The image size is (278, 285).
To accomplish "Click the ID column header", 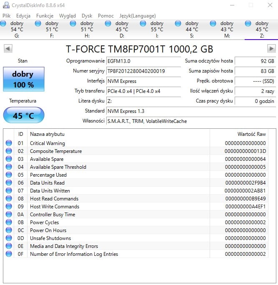I will pos(20,134).
